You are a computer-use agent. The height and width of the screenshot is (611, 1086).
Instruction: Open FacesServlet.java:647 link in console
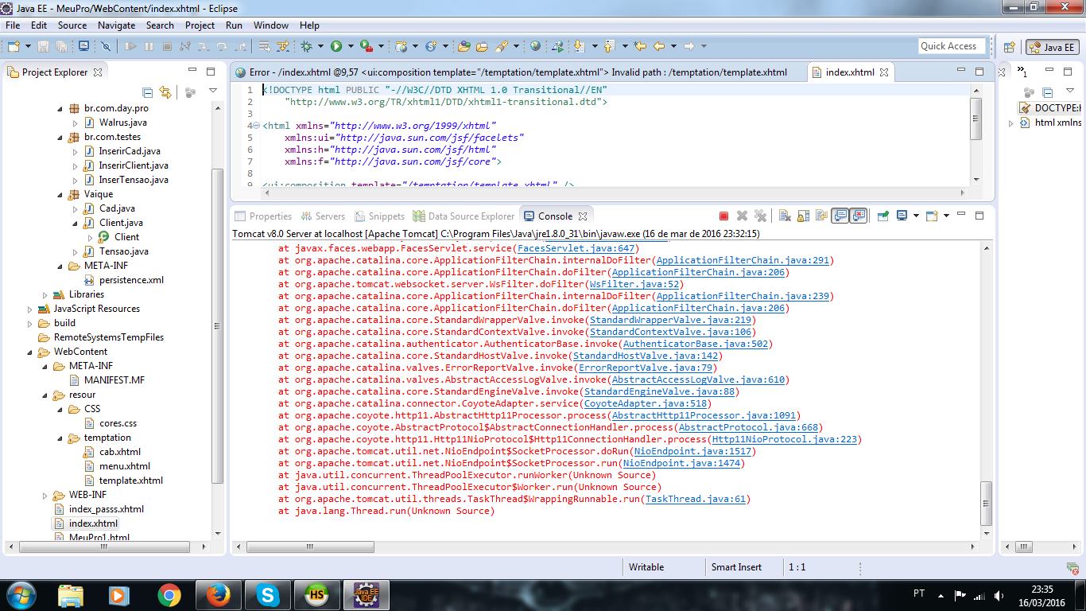pos(575,248)
